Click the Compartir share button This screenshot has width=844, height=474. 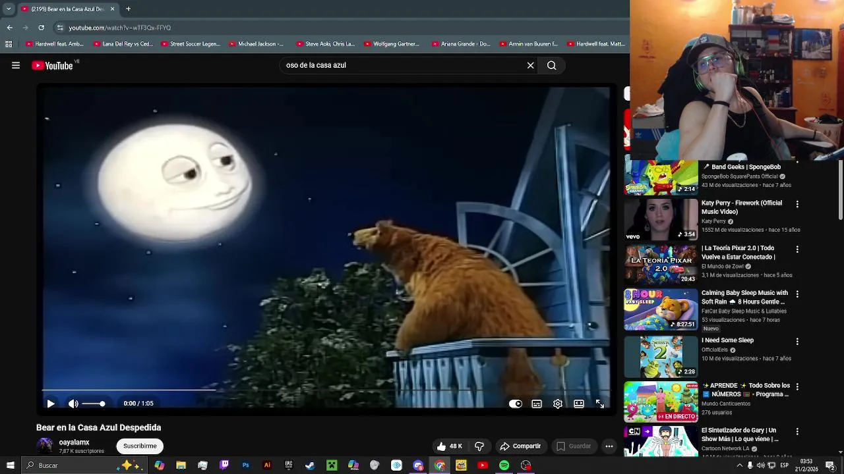point(520,446)
